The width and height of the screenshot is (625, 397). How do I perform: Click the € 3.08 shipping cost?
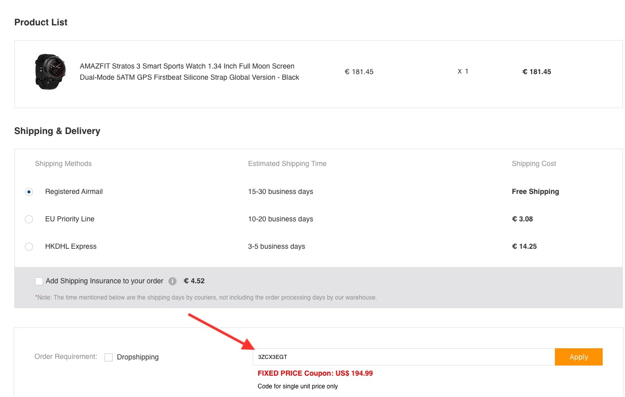click(x=523, y=219)
